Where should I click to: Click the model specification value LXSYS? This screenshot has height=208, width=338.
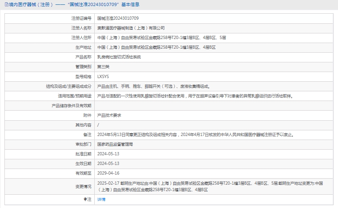(103, 76)
